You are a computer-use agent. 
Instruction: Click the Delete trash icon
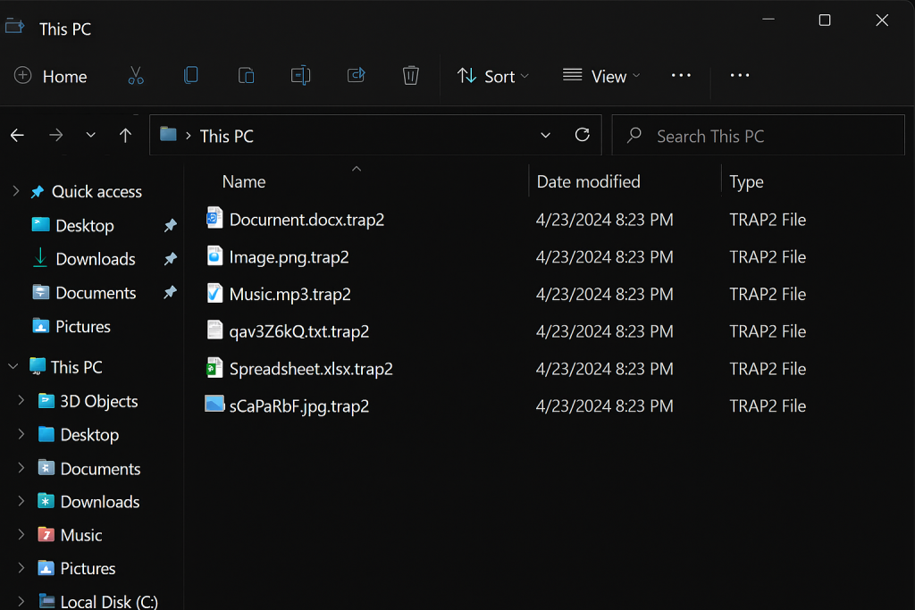click(x=410, y=76)
